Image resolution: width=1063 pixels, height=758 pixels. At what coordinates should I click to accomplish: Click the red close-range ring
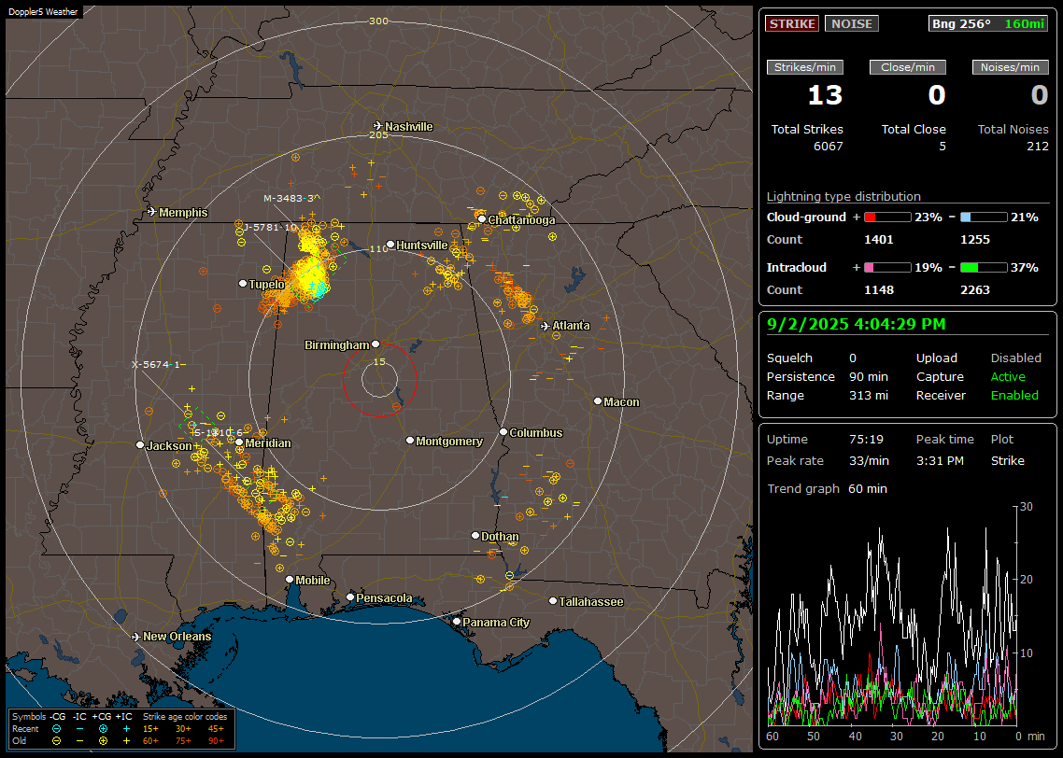(x=379, y=379)
